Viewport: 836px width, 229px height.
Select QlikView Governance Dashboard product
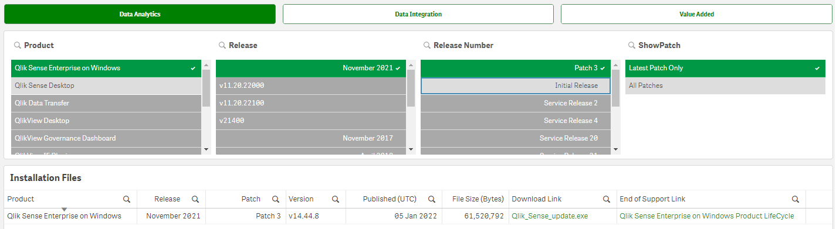(x=106, y=138)
